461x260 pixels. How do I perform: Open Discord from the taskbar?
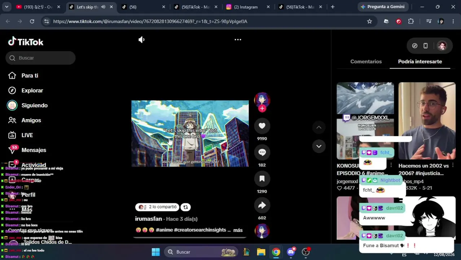point(291,252)
